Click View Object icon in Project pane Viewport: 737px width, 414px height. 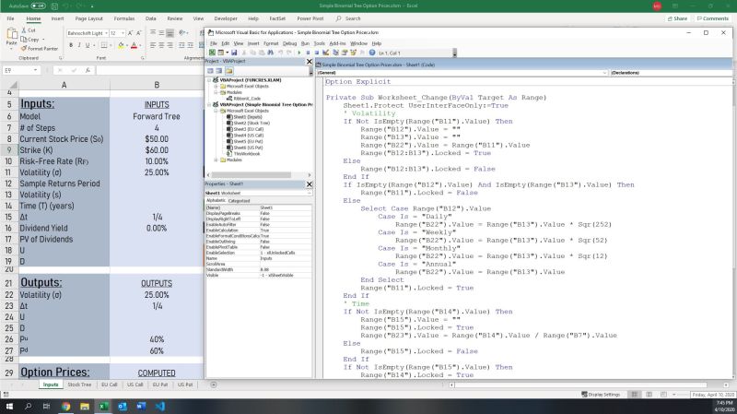click(x=219, y=71)
